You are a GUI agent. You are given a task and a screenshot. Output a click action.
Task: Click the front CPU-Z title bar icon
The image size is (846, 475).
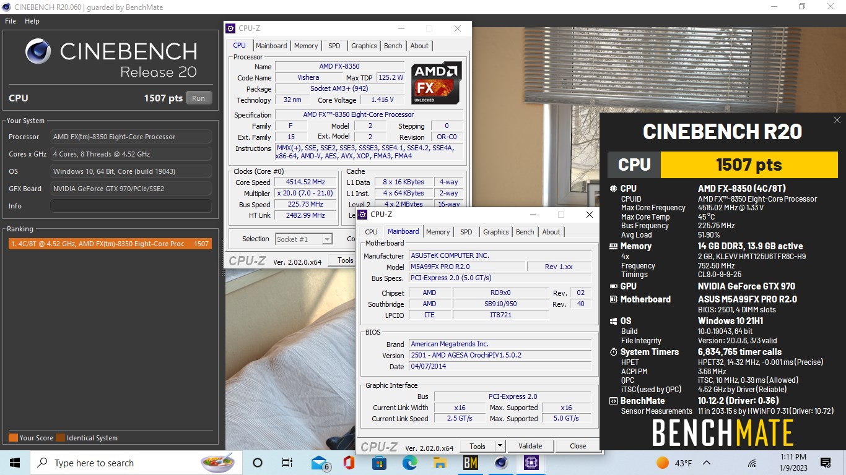tap(362, 215)
